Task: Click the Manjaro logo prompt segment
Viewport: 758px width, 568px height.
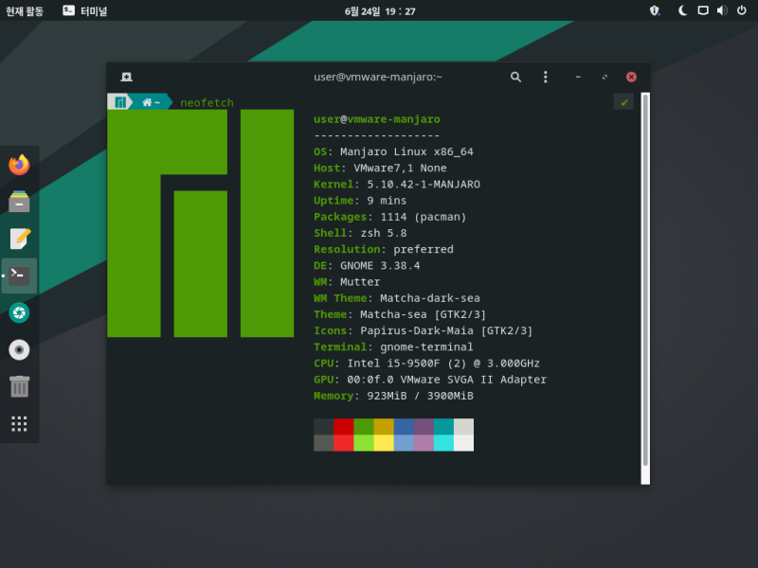Action: click(120, 102)
